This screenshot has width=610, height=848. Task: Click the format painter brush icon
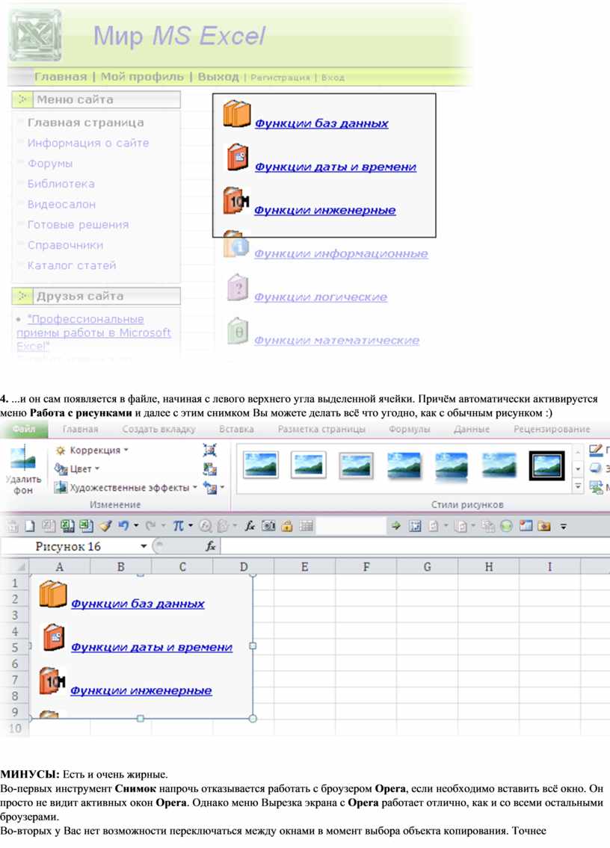pos(105,526)
